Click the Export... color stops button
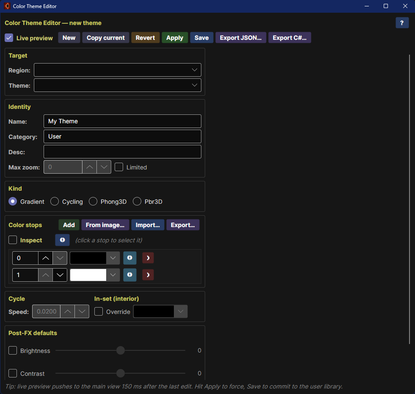This screenshot has height=394, width=415. 183,225
